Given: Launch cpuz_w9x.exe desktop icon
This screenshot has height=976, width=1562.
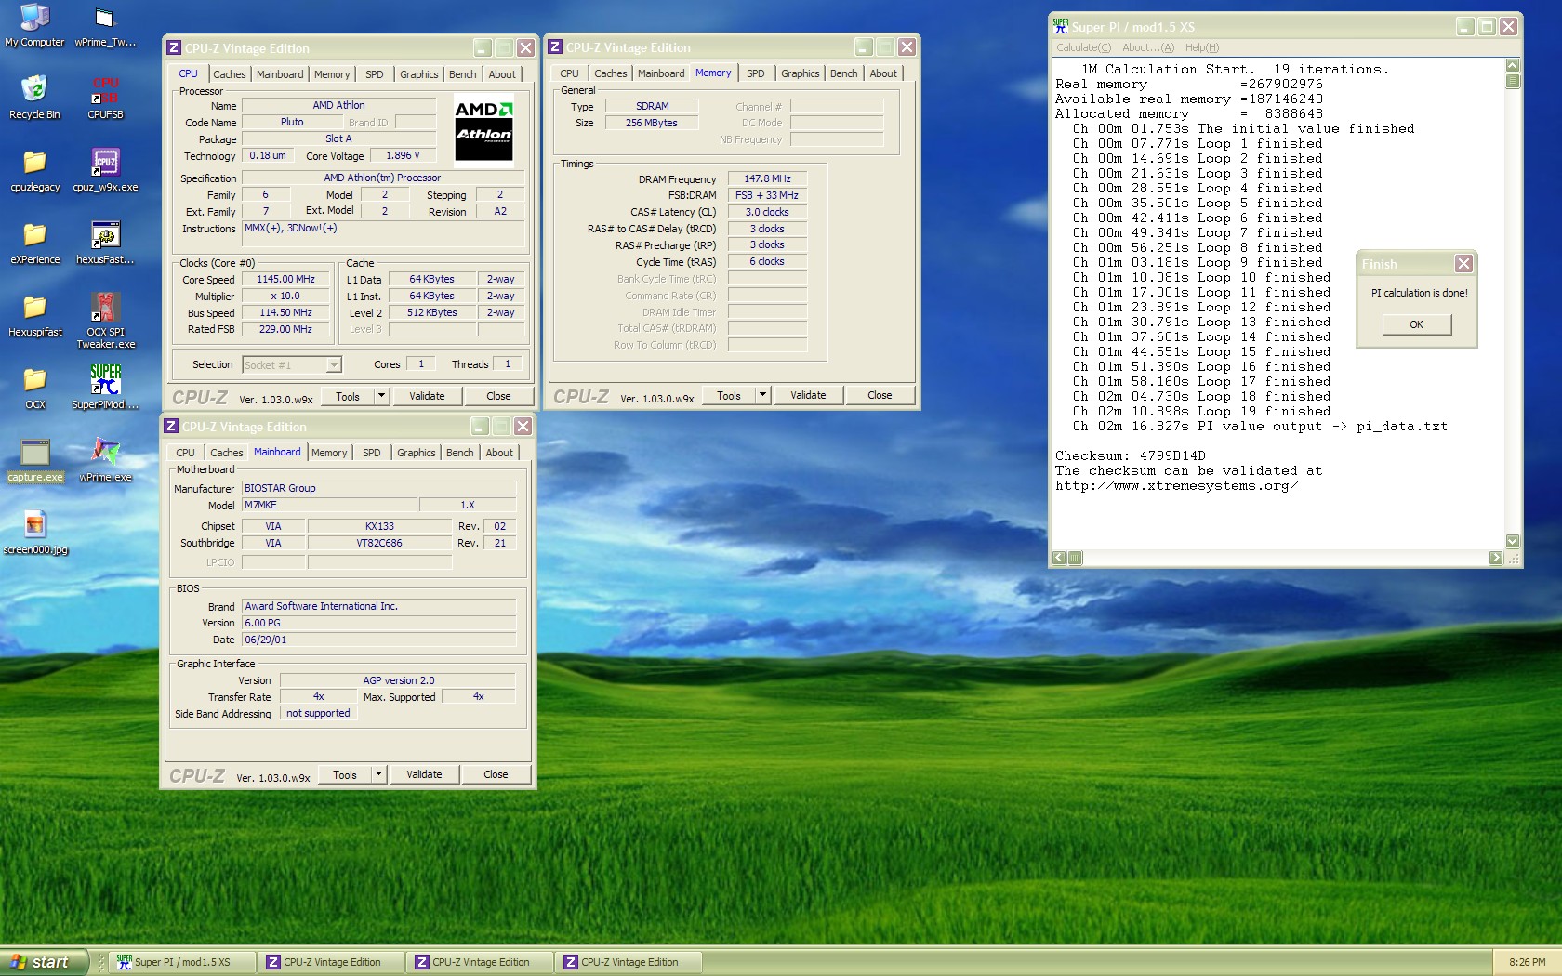Looking at the screenshot, I should [x=105, y=169].
